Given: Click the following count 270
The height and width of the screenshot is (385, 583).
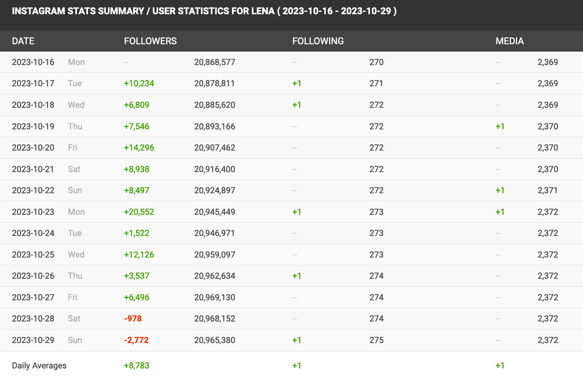Looking at the screenshot, I should pyautogui.click(x=376, y=62).
